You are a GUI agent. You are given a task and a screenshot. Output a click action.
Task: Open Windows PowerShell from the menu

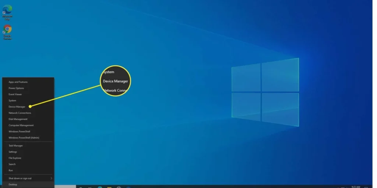(x=28, y=132)
